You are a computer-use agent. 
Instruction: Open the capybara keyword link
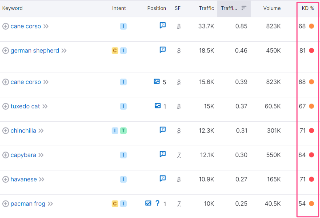pos(23,155)
